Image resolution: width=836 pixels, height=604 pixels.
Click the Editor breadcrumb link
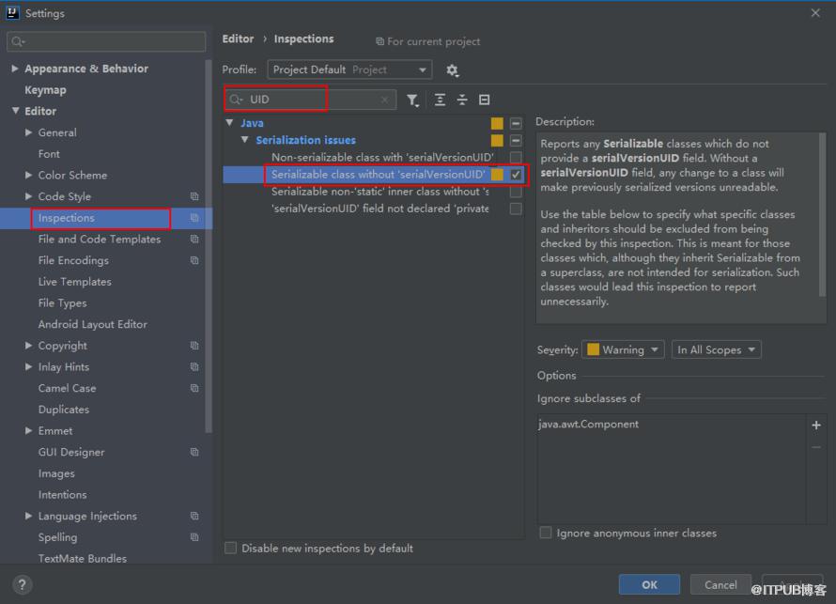click(238, 39)
